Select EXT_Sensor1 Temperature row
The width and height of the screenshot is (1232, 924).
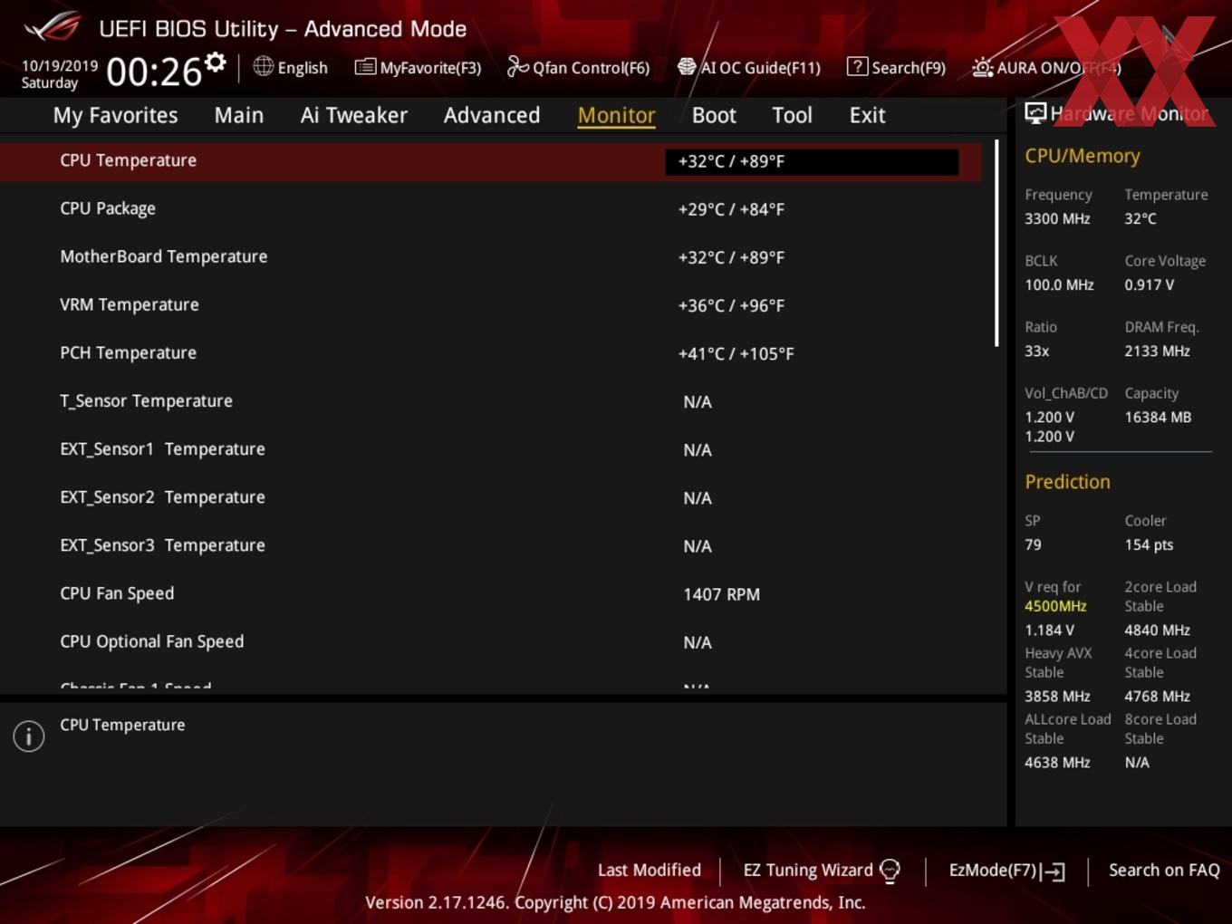tap(490, 448)
